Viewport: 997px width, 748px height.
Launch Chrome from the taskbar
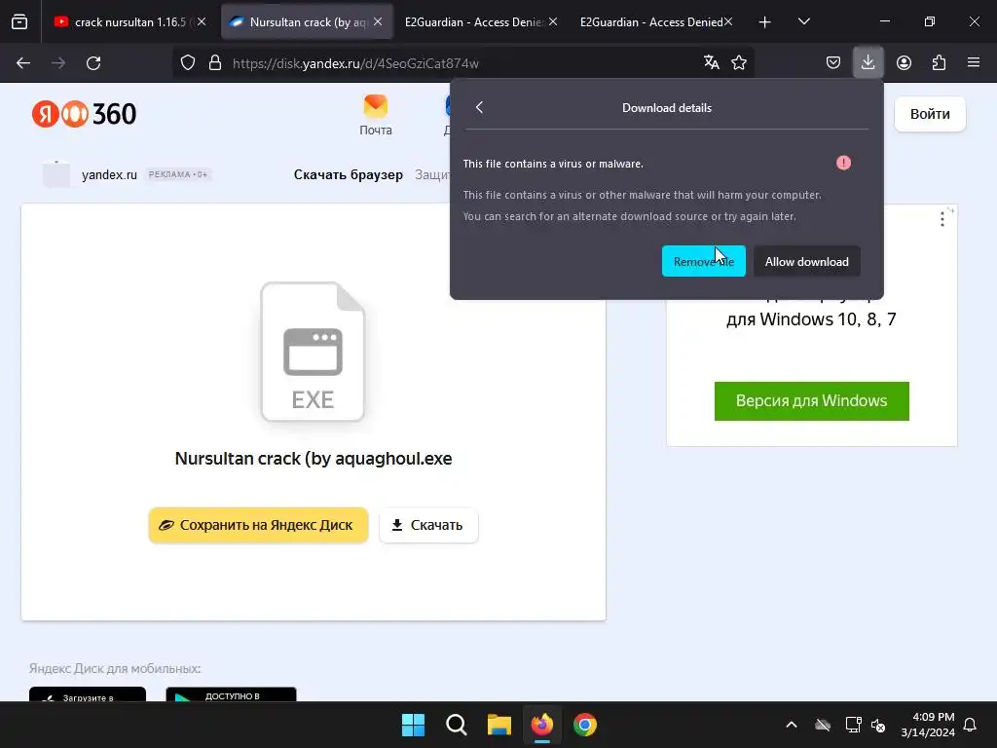[x=585, y=725]
